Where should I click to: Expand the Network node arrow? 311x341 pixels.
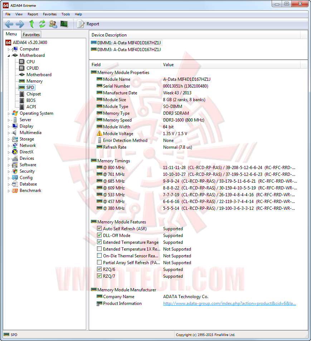9,146
